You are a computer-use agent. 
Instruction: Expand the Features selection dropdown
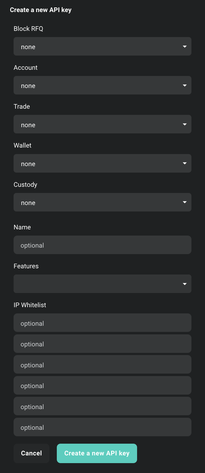pyautogui.click(x=102, y=283)
